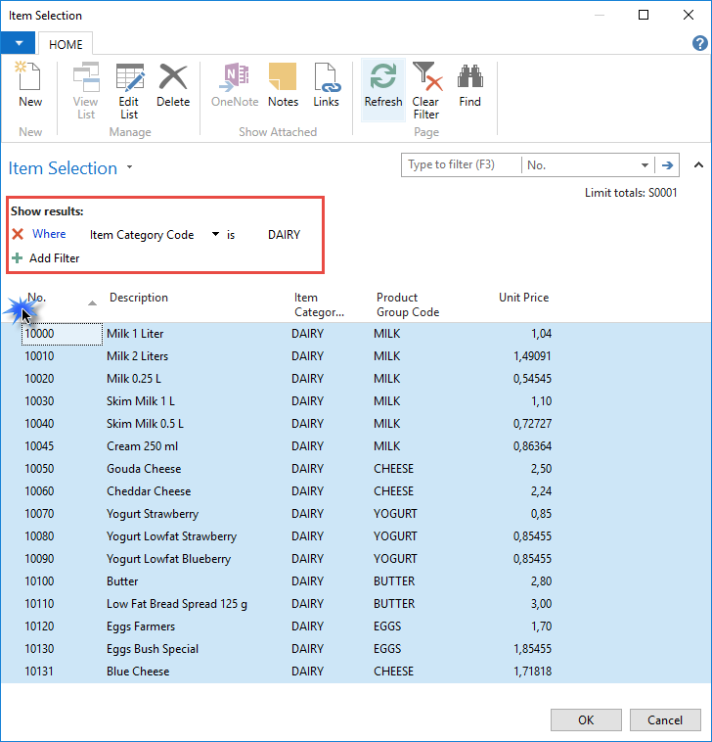712x742 pixels.
Task: Click the Delete icon in Manage group
Action: 173,78
